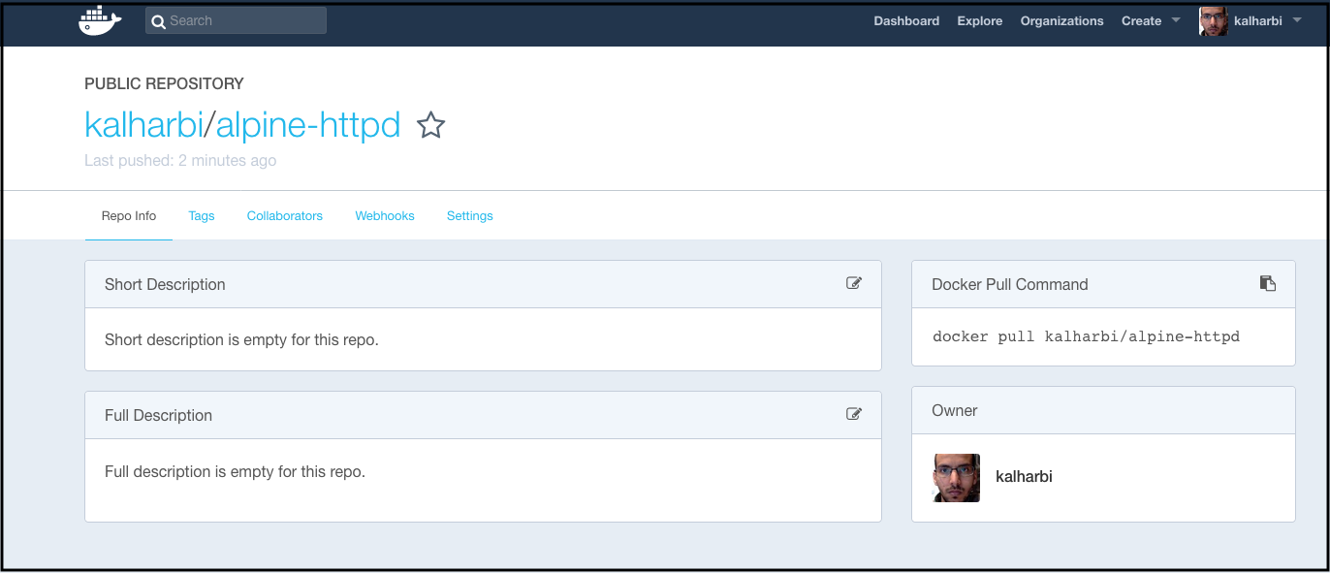Open the Explore page
1330x573 pixels.
pos(980,21)
